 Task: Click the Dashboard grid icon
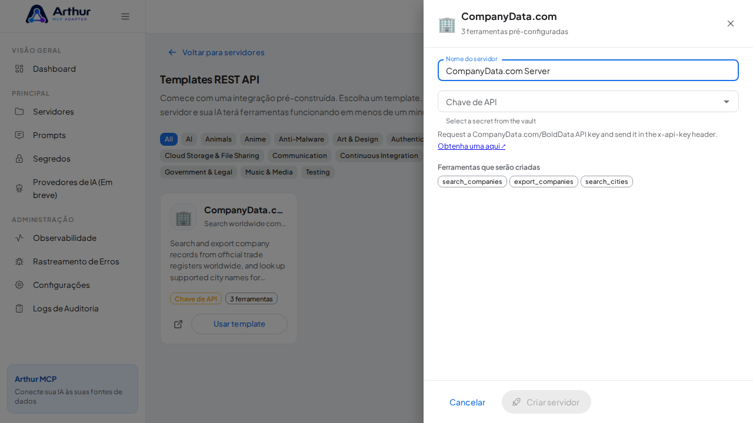tap(19, 69)
